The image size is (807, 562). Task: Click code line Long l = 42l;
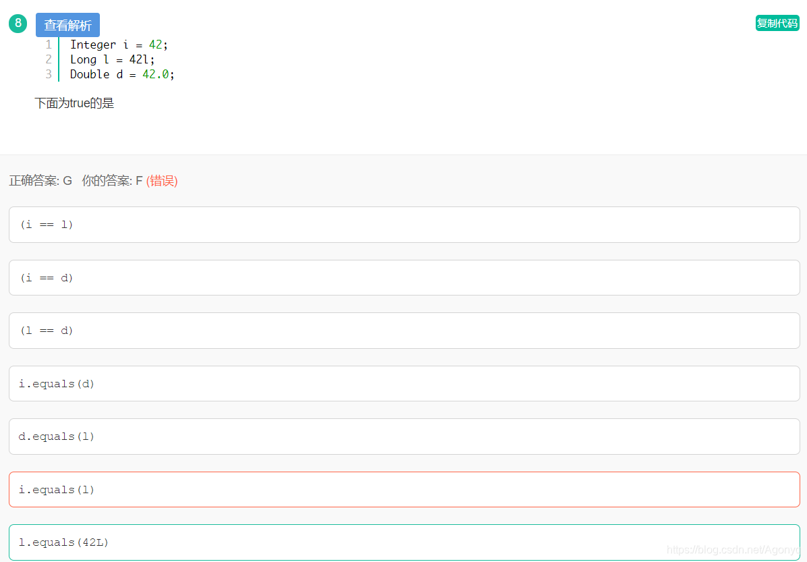pyautogui.click(x=112, y=59)
